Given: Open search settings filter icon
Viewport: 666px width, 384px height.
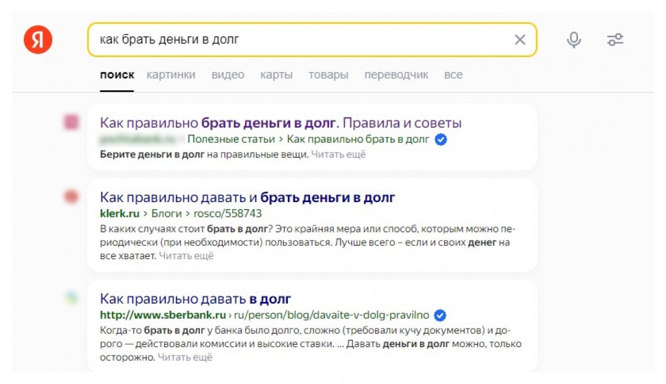Looking at the screenshot, I should [615, 40].
